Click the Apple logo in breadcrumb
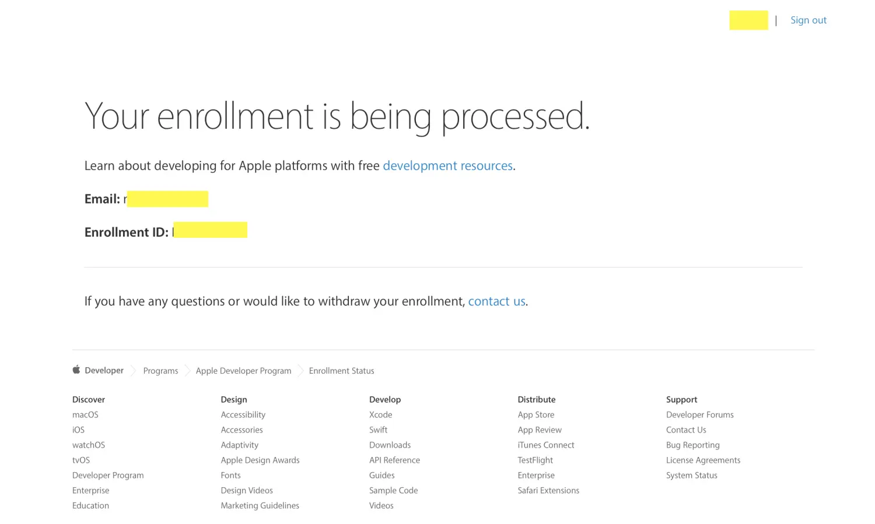Viewport: 875px width, 524px height. (76, 370)
